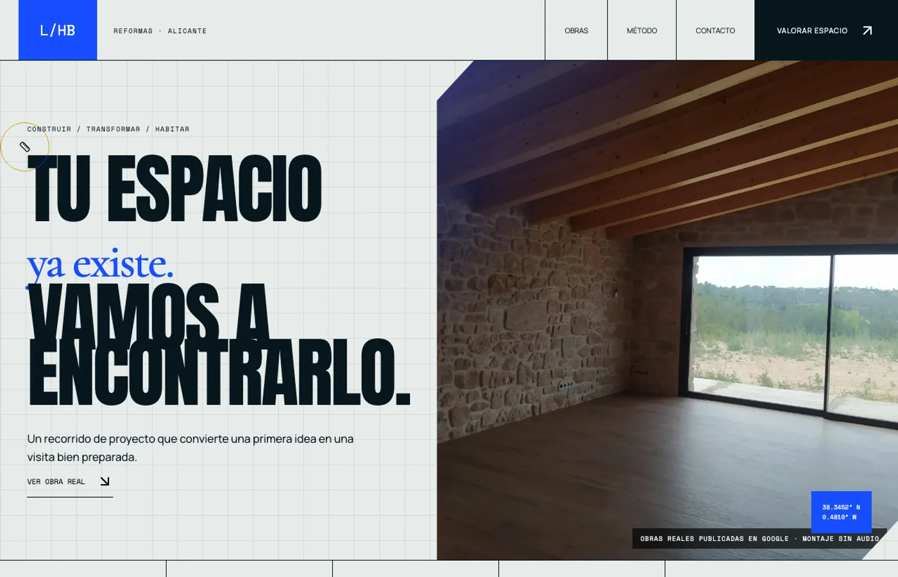This screenshot has width=898, height=577.
Task: Go to the CONTACTO page
Action: (x=715, y=30)
